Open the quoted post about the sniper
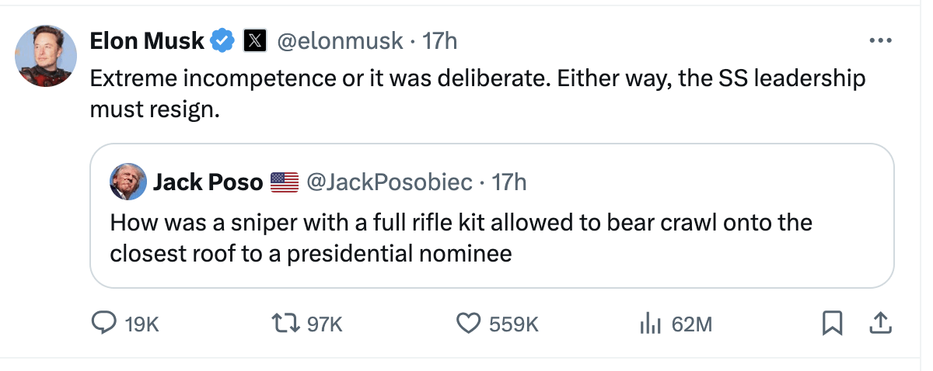This screenshot has width=933, height=371. (460, 238)
